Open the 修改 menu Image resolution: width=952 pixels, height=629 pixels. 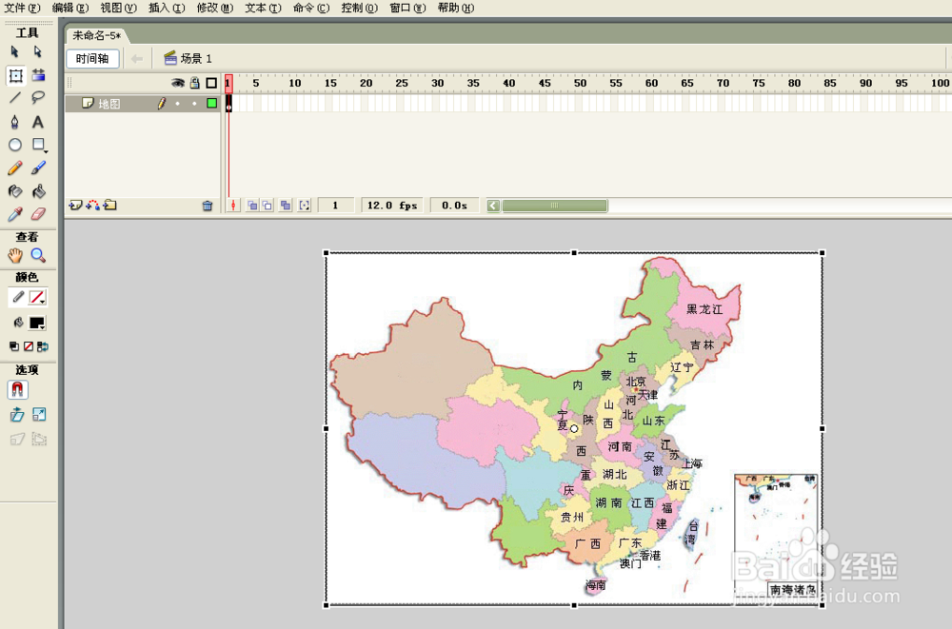[x=215, y=8]
